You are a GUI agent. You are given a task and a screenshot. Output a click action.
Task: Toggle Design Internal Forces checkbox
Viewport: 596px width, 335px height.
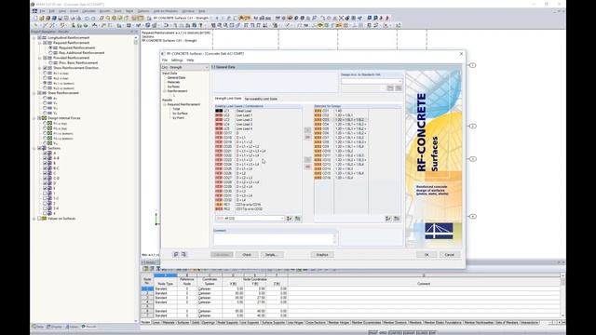39,118
